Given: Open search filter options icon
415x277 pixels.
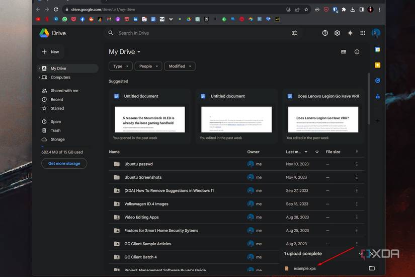Looking at the screenshot, I should [x=295, y=33].
